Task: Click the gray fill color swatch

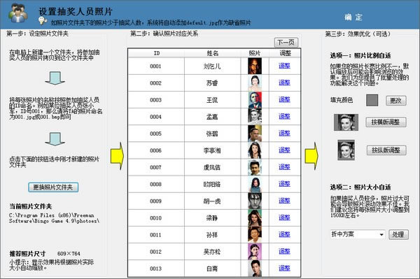Action: tap(372, 100)
